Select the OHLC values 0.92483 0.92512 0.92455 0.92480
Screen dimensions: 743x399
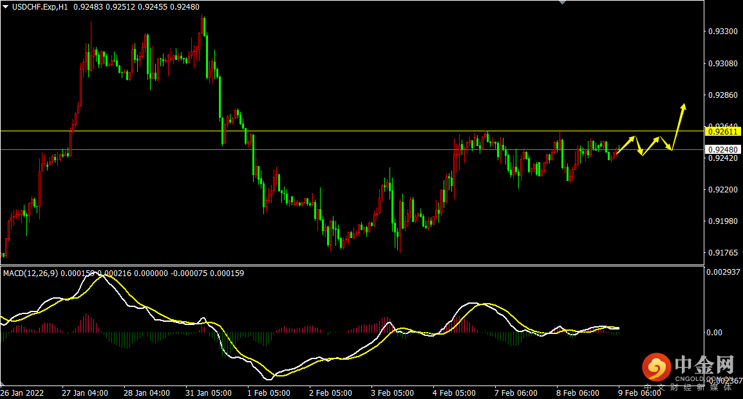click(136, 7)
